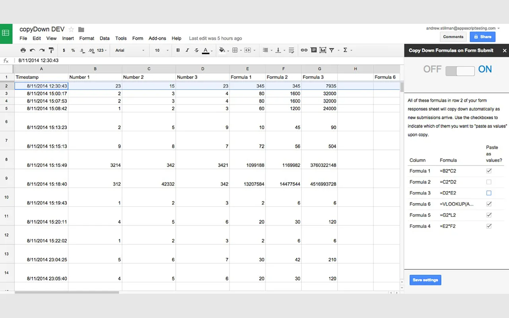509x318 pixels.
Task: Apply strikethrough formatting
Action: tap(196, 50)
